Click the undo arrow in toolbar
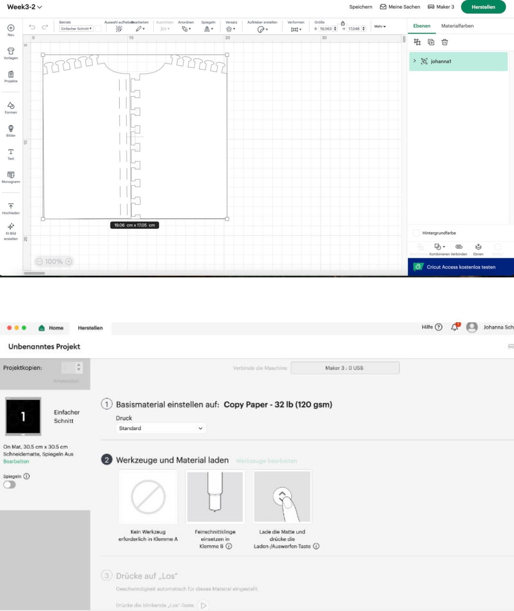 point(32,27)
